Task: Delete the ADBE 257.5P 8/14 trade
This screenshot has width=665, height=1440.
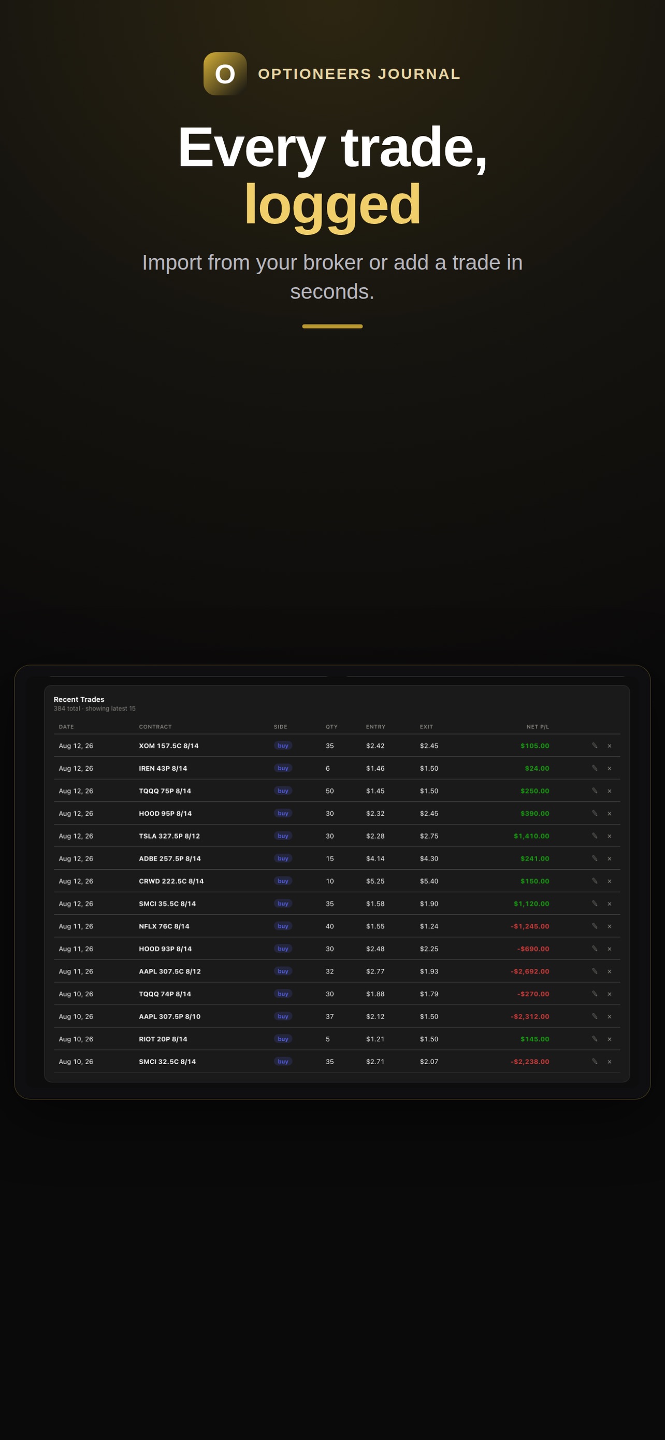Action: (x=610, y=858)
